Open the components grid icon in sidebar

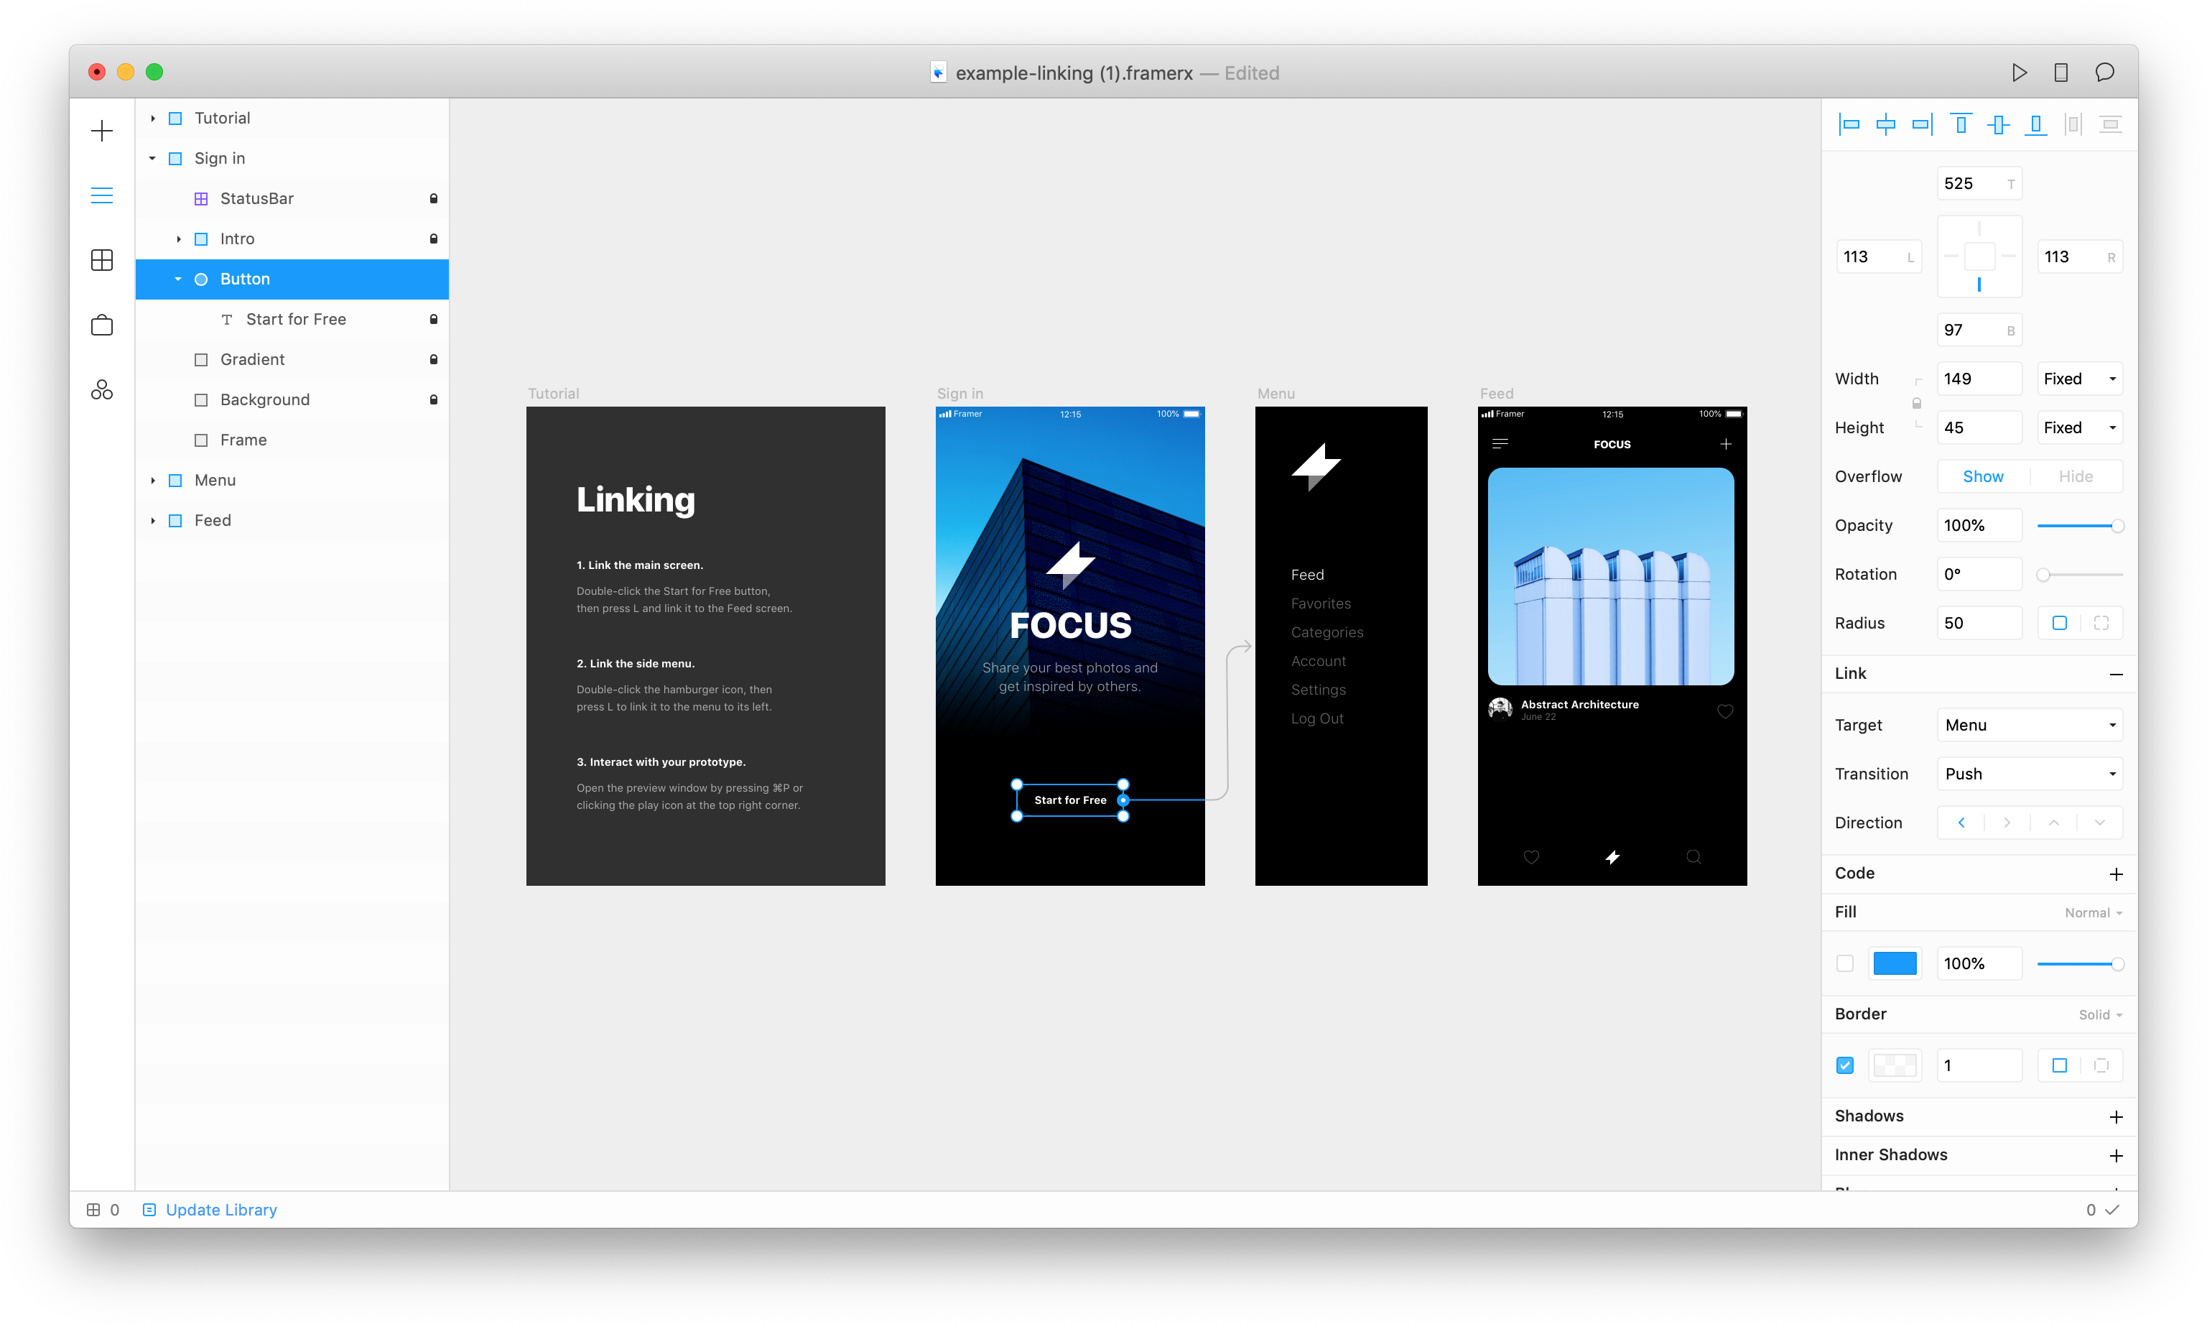point(102,259)
